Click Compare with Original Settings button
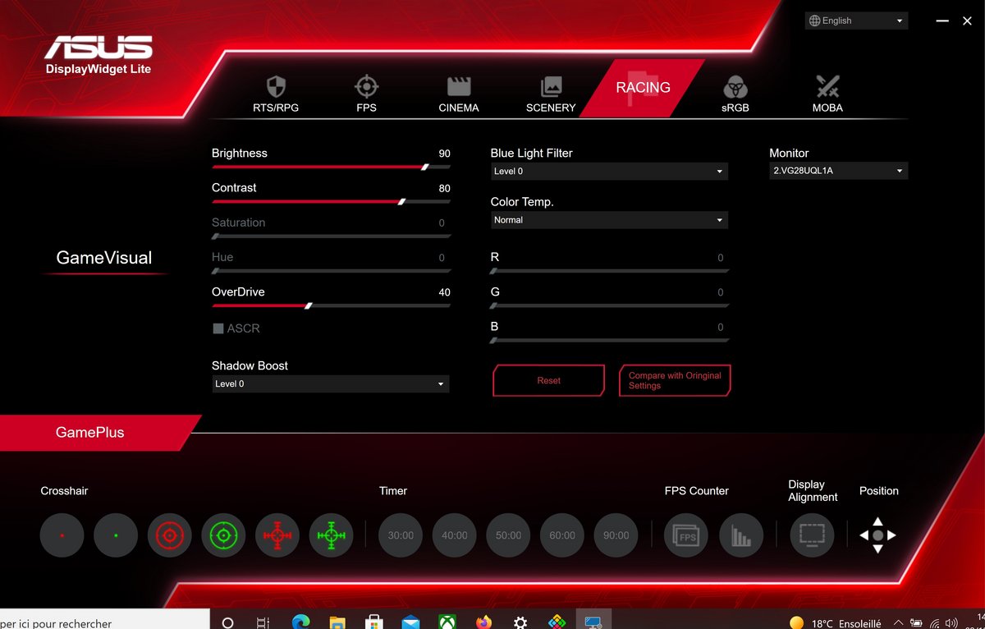985x629 pixels. tap(675, 380)
